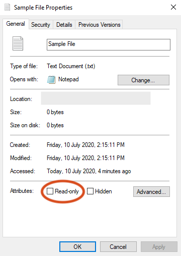Click the Accessed date value text
Image resolution: width=181 pixels, height=256 pixels.
point(89,171)
